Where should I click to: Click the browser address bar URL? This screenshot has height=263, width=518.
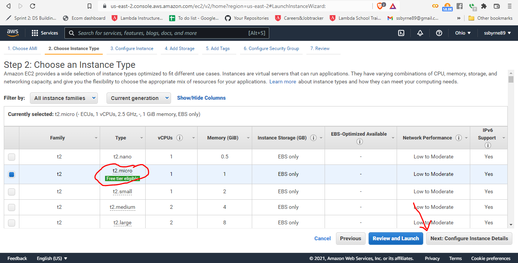coord(218,6)
